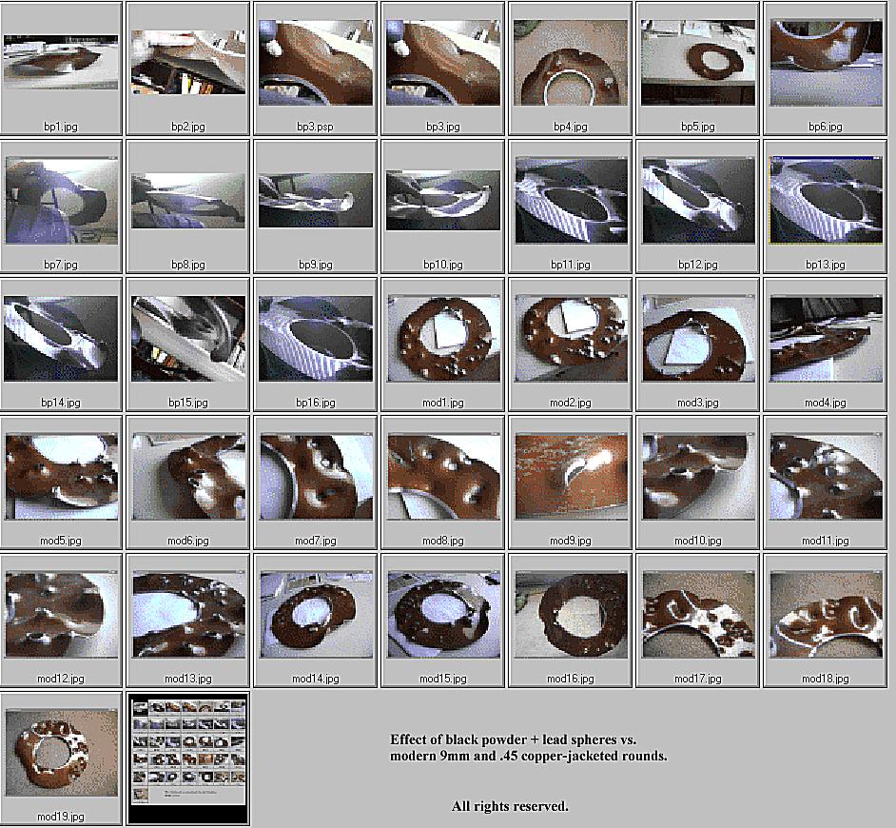Click the bp6.jpg thumbnail
This screenshot has height=828, width=896.
826,62
